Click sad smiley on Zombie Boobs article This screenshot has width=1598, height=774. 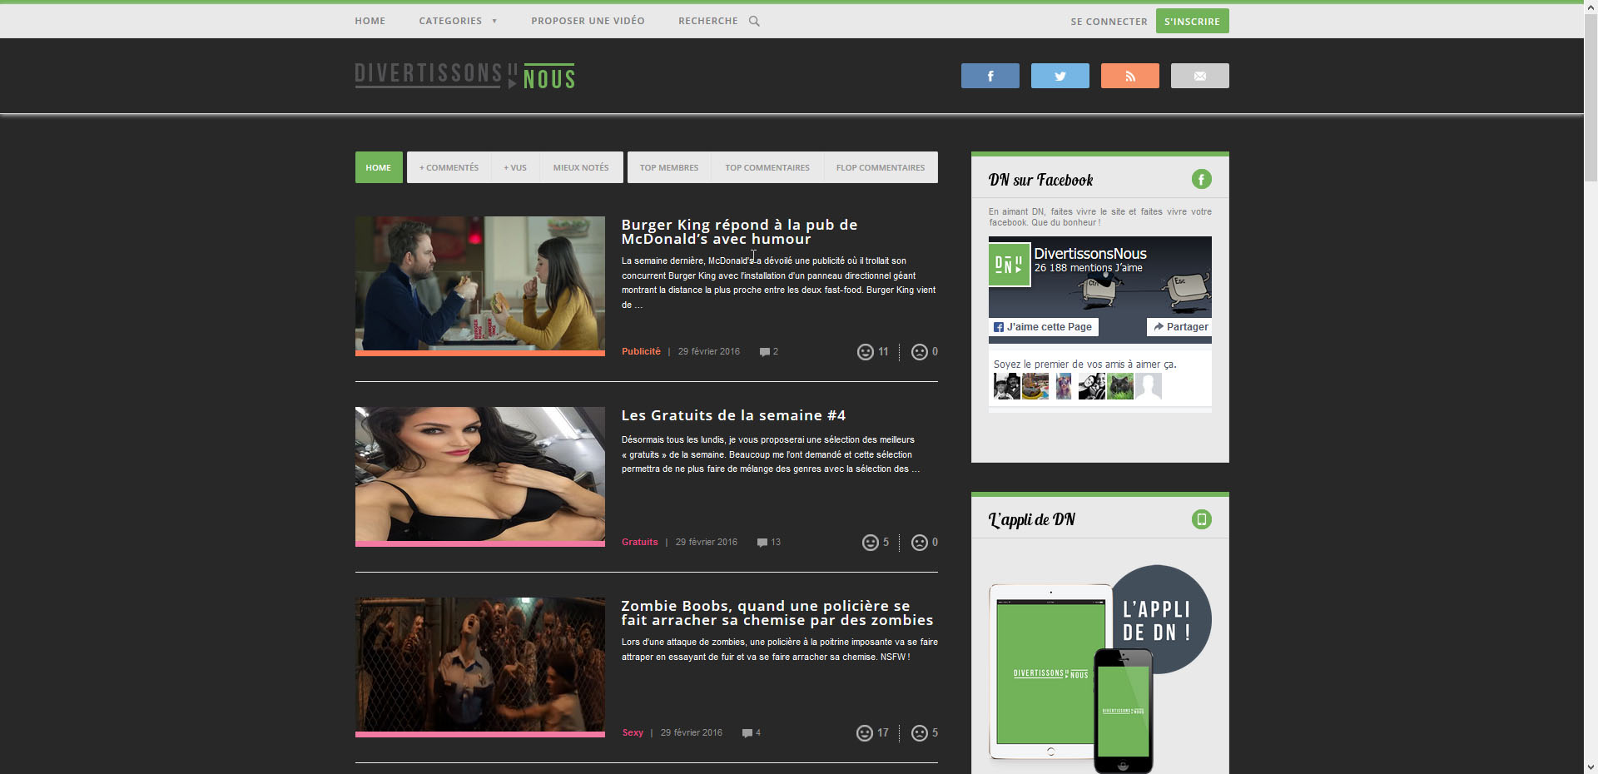point(919,733)
